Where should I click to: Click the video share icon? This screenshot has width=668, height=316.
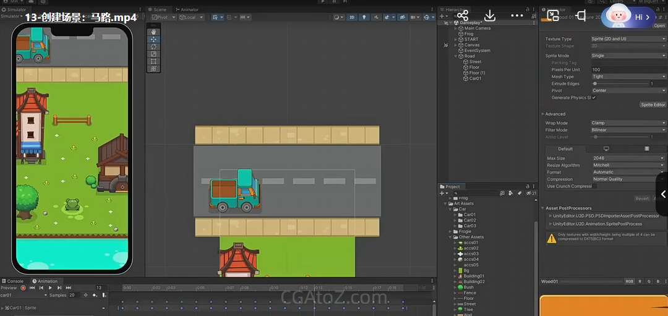pyautogui.click(x=462, y=15)
